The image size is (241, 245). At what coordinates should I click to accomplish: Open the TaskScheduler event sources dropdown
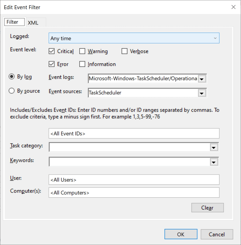pos(202,93)
